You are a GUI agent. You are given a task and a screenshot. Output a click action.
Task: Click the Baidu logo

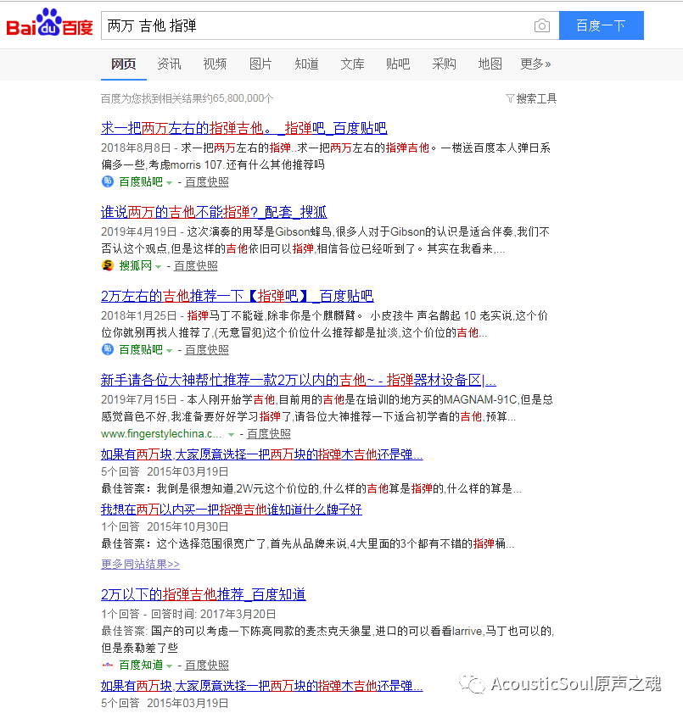click(x=49, y=23)
